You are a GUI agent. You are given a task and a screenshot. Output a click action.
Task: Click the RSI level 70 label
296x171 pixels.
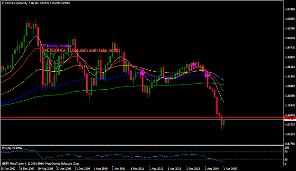pos(286,152)
